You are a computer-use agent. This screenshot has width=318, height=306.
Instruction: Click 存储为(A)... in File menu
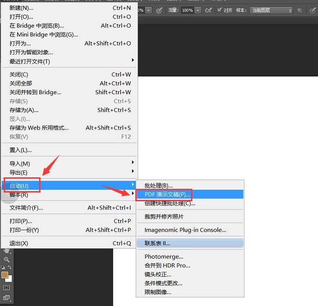24,110
